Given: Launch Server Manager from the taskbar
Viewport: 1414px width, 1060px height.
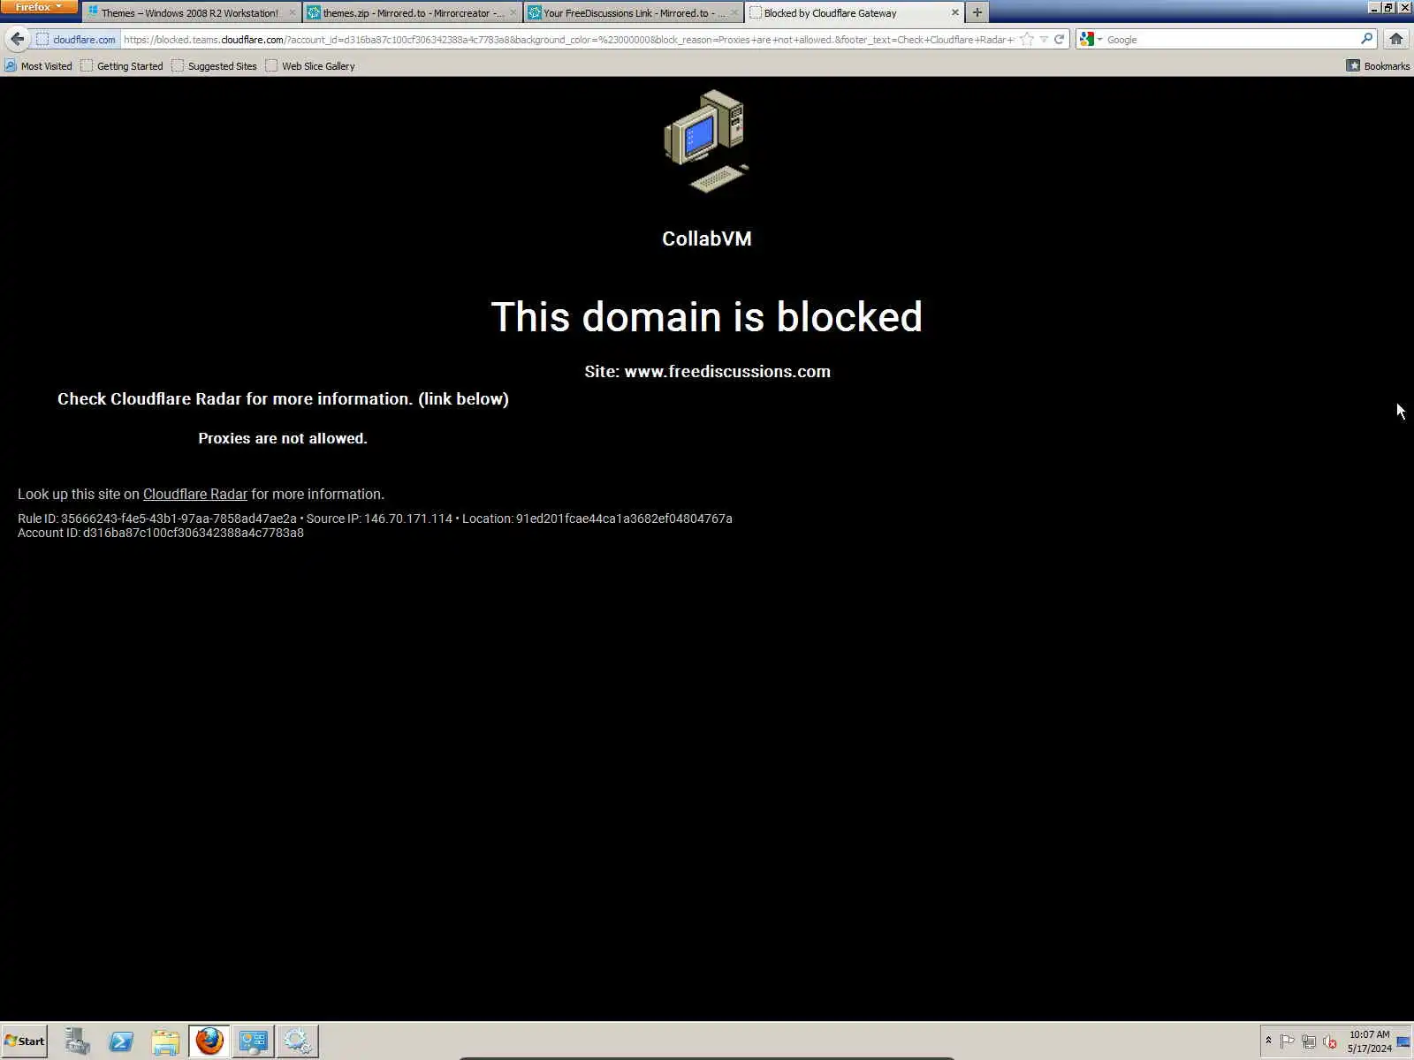Looking at the screenshot, I should tap(77, 1041).
